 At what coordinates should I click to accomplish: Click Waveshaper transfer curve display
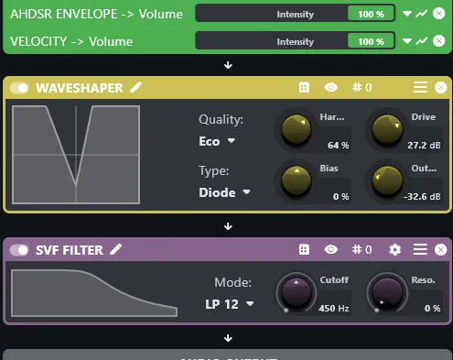coord(76,155)
